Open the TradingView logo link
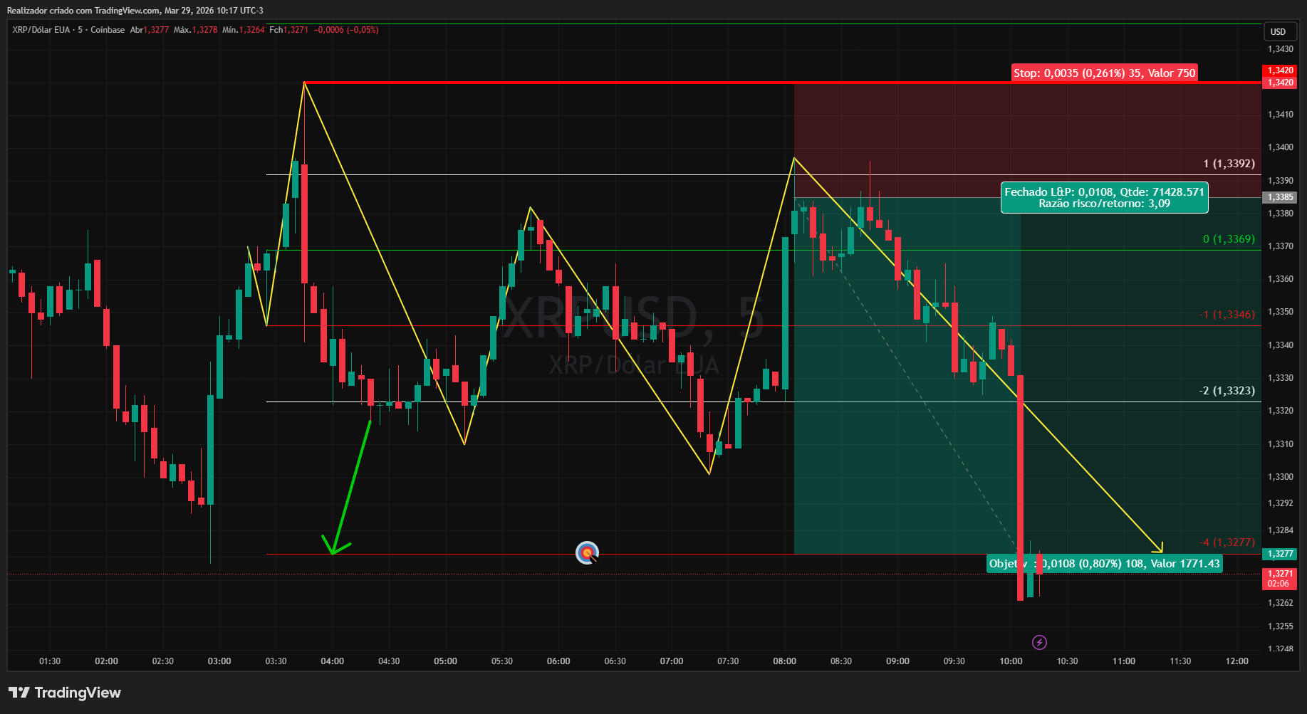The image size is (1307, 714). 65,693
